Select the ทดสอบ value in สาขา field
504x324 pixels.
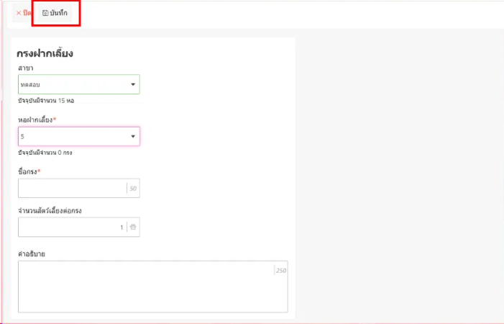31,85
